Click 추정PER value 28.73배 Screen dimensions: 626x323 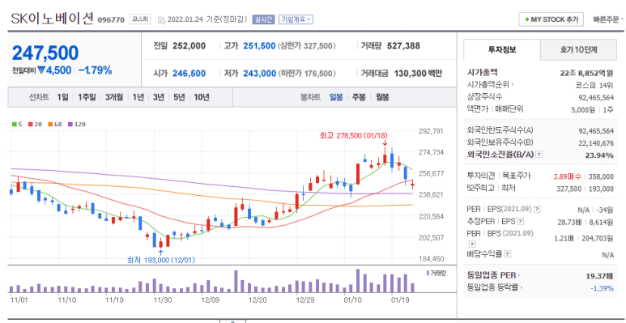coord(569,221)
